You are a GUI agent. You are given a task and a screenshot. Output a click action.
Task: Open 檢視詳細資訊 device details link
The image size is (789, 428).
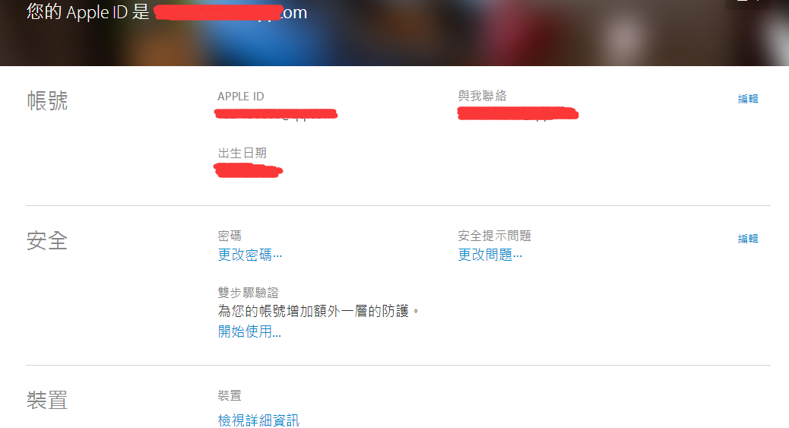pyautogui.click(x=258, y=420)
